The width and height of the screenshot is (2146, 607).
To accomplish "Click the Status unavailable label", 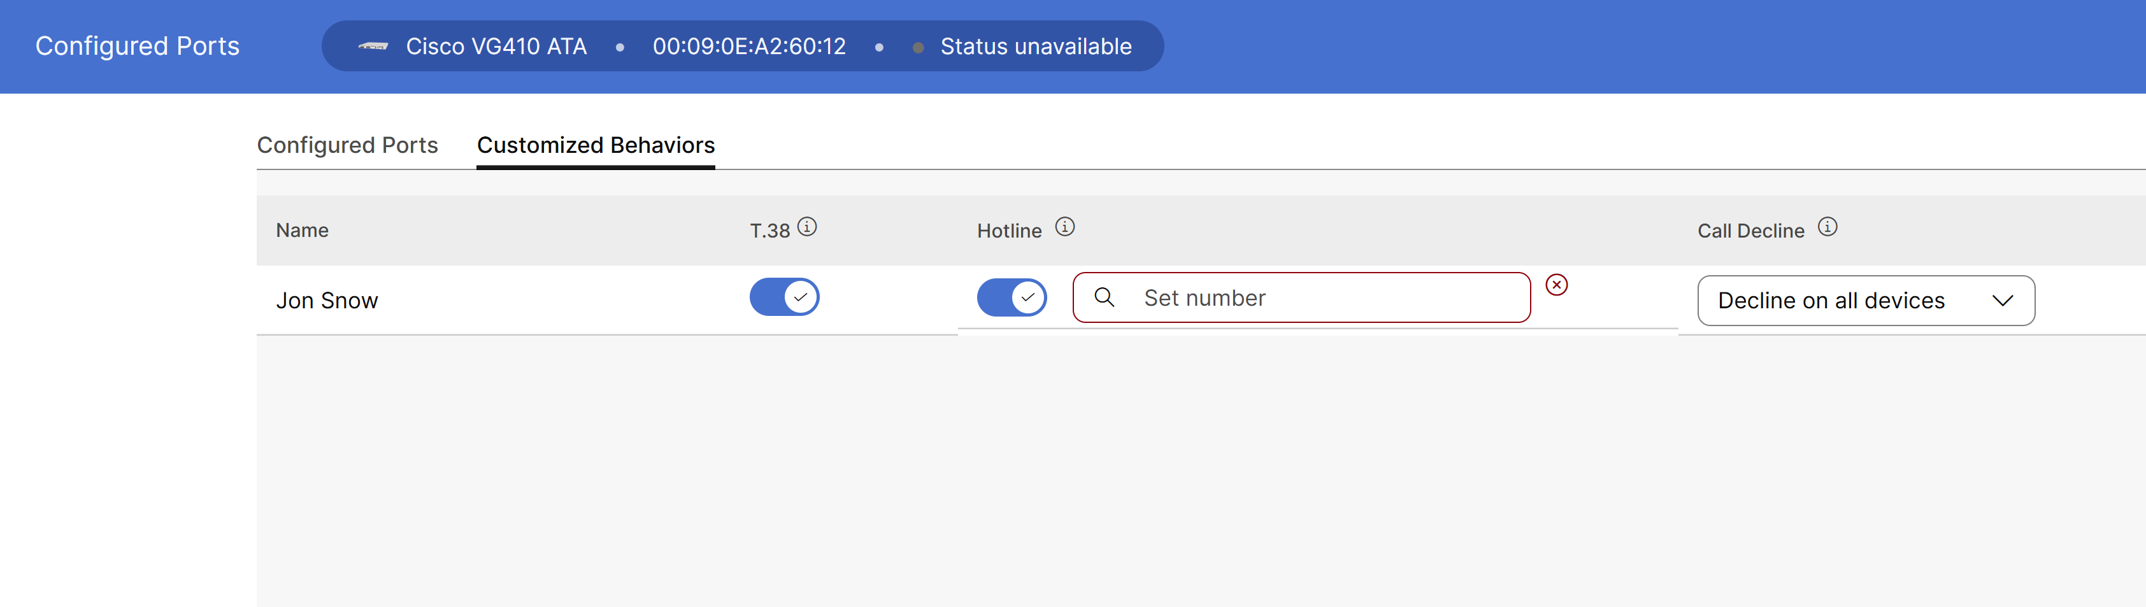I will click(x=1034, y=46).
